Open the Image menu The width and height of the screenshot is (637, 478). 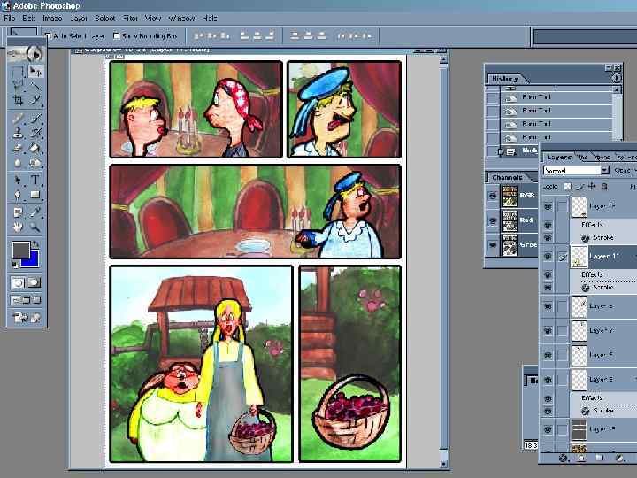click(52, 19)
